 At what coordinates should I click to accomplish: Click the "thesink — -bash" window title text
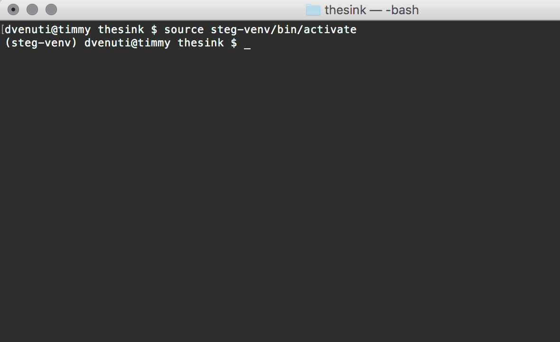click(x=372, y=10)
